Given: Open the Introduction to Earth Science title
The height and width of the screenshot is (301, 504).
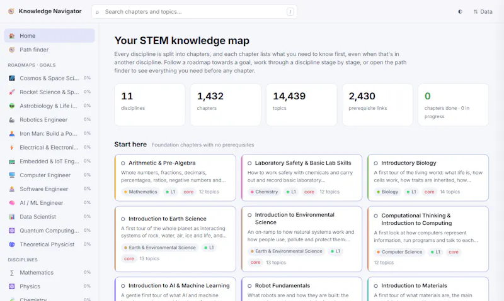Looking at the screenshot, I should point(168,219).
